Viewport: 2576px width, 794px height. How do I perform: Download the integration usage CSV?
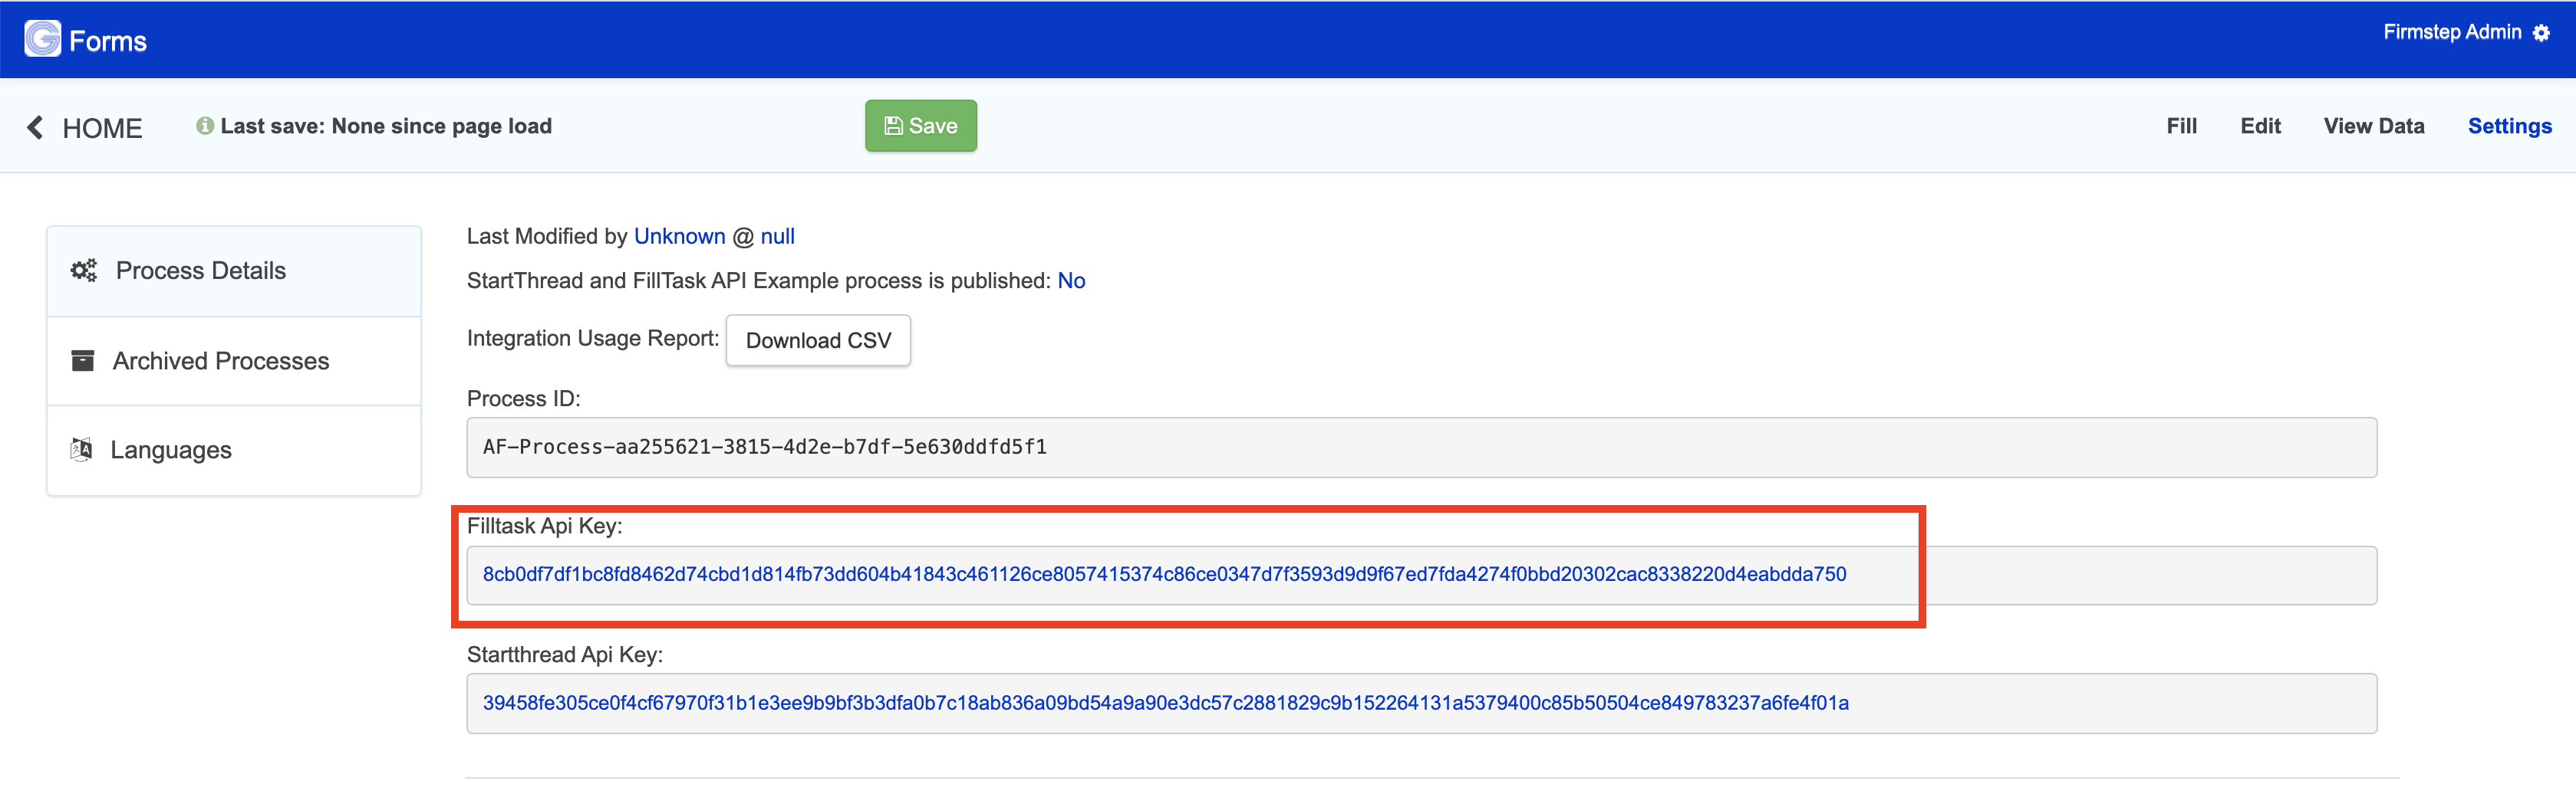[818, 340]
